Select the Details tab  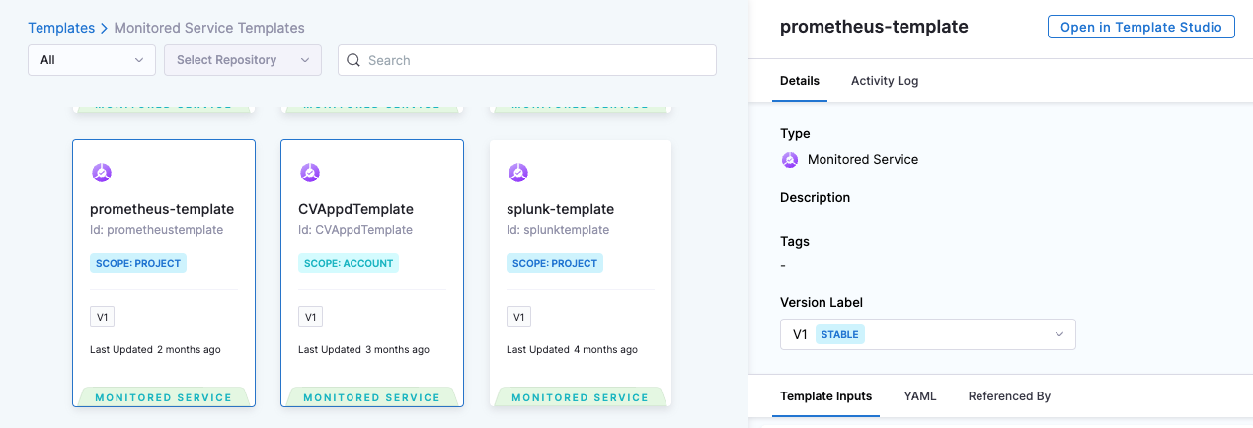pyautogui.click(x=800, y=81)
